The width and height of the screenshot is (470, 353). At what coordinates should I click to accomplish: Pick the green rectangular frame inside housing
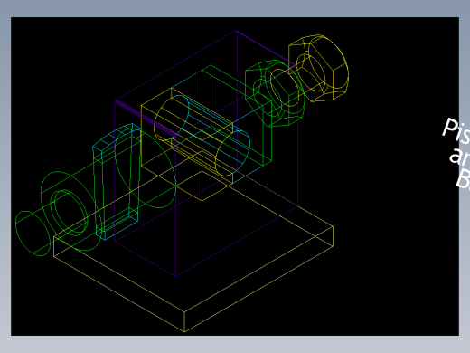click(x=237, y=116)
